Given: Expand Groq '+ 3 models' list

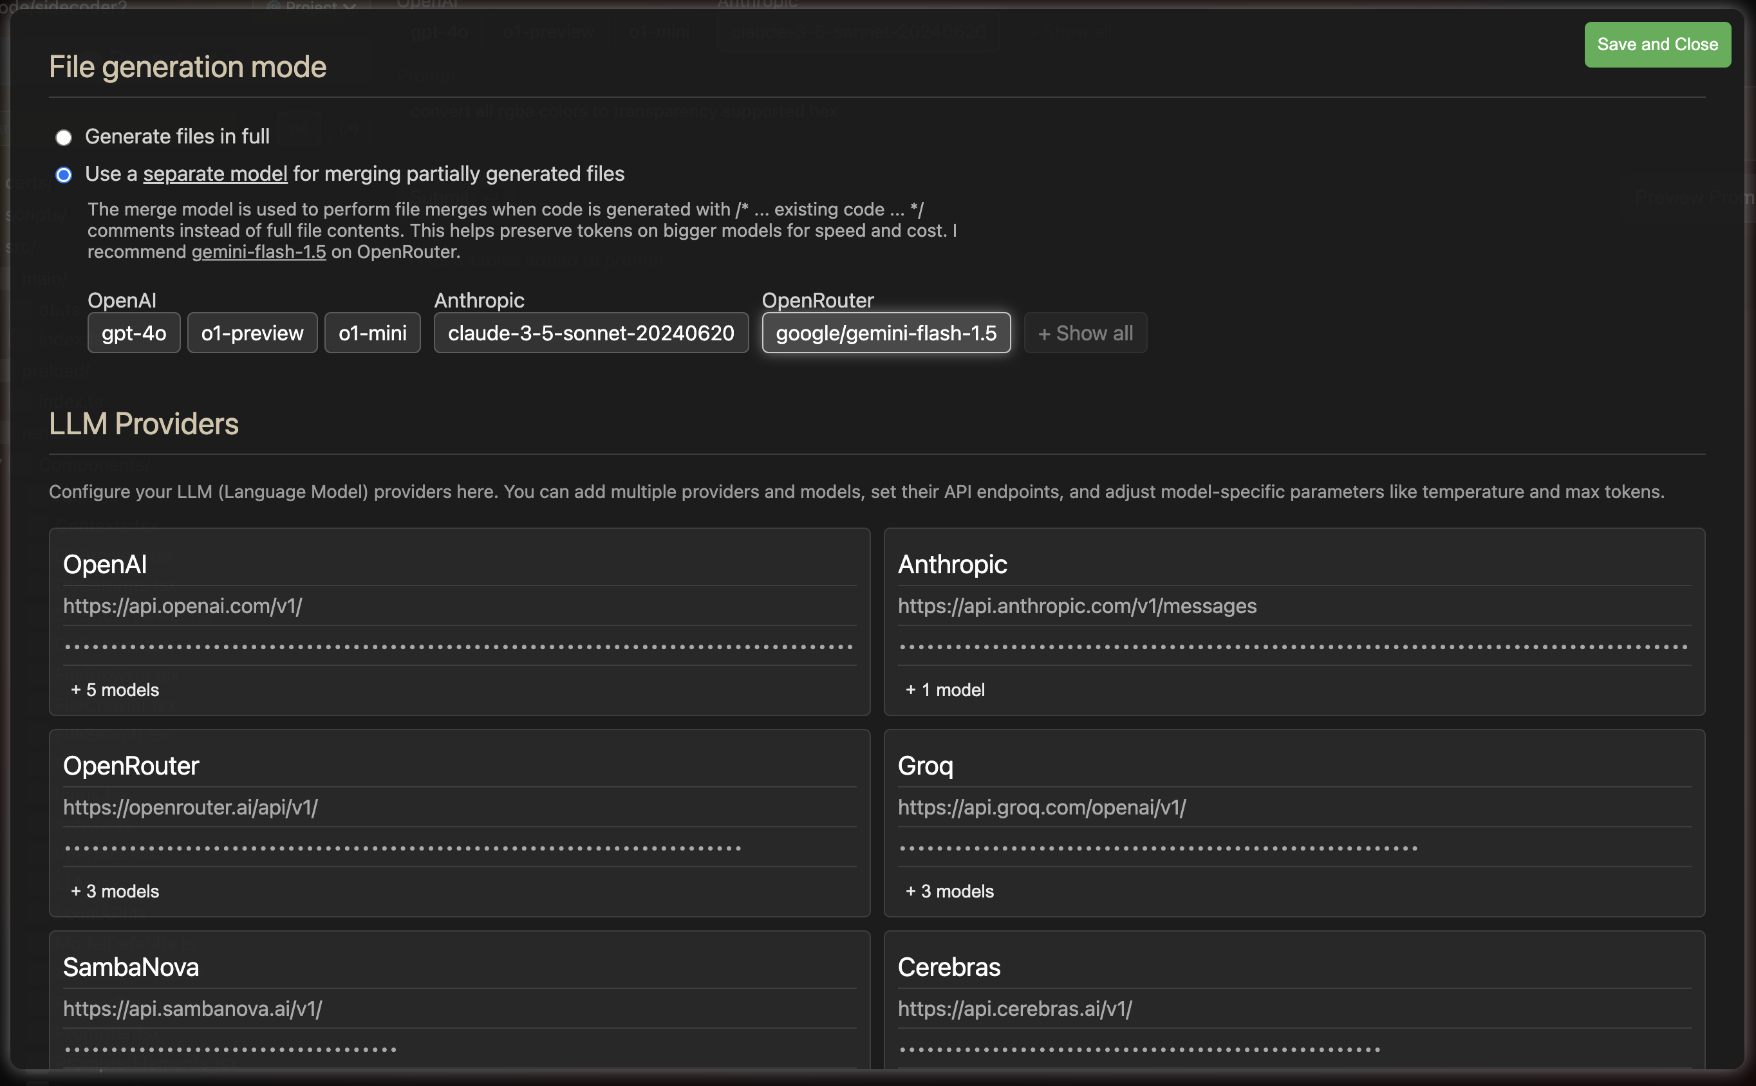Looking at the screenshot, I should click(949, 890).
